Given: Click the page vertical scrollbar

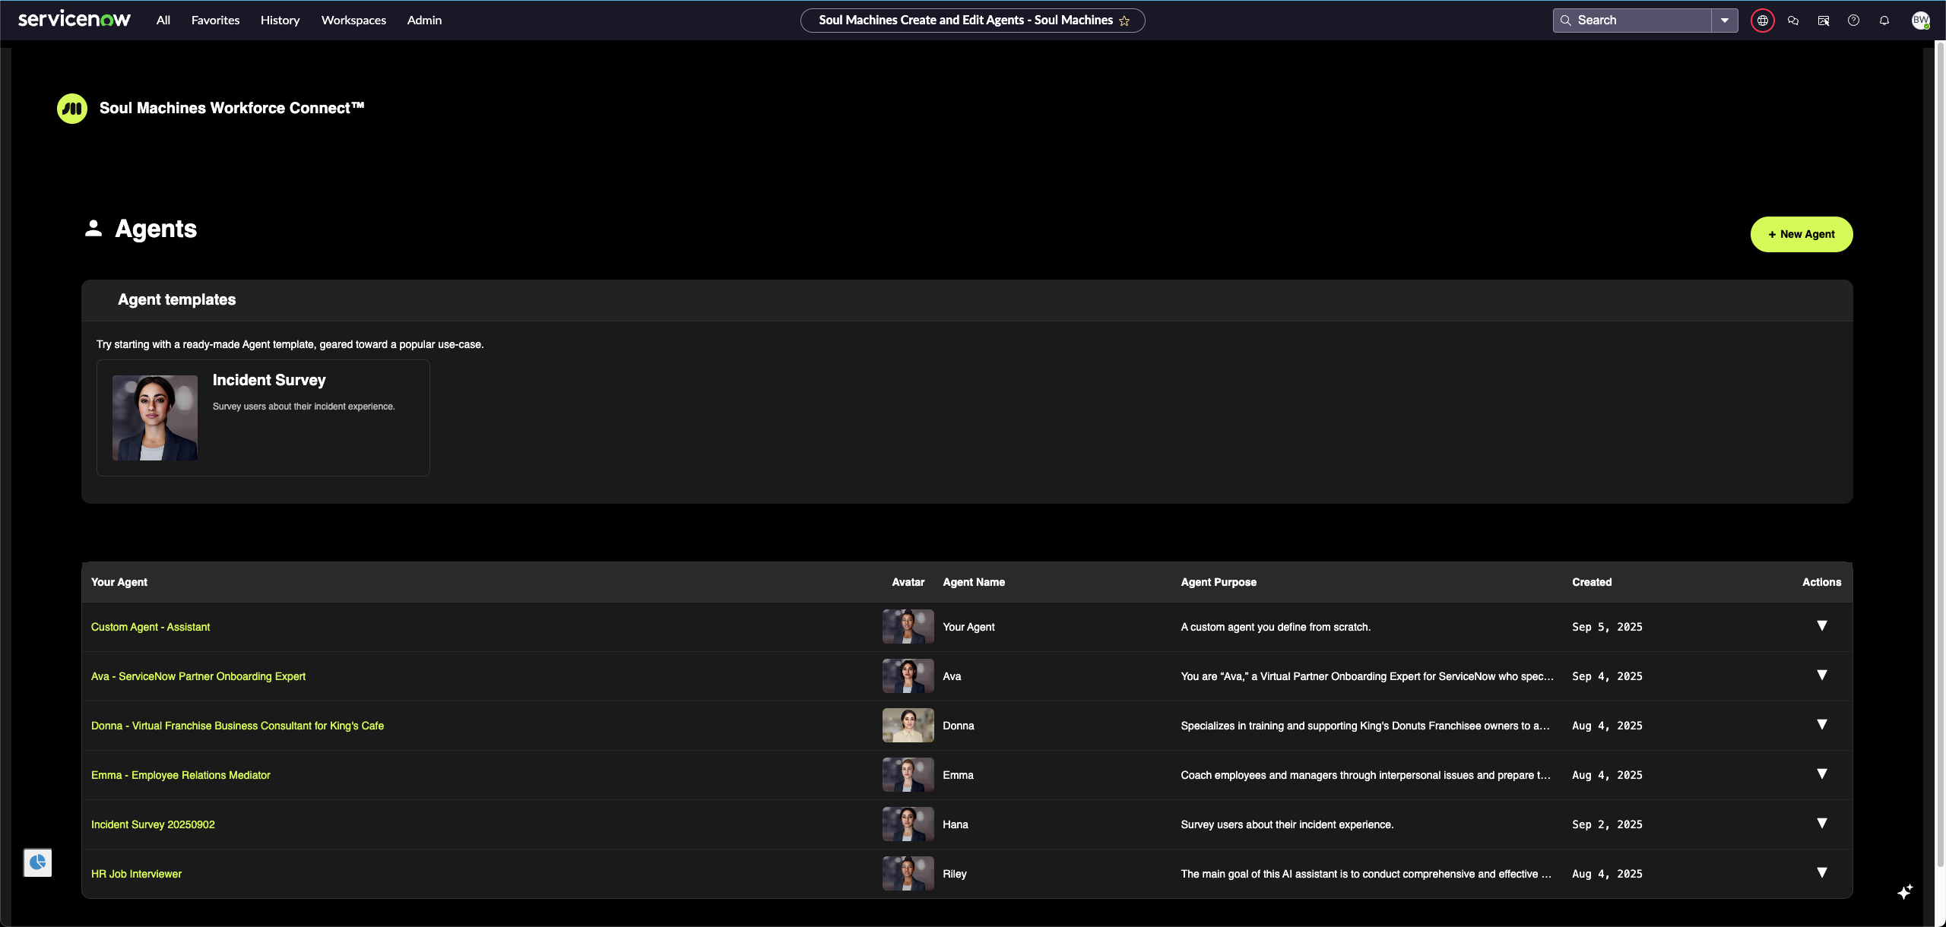Looking at the screenshot, I should point(1939,456).
